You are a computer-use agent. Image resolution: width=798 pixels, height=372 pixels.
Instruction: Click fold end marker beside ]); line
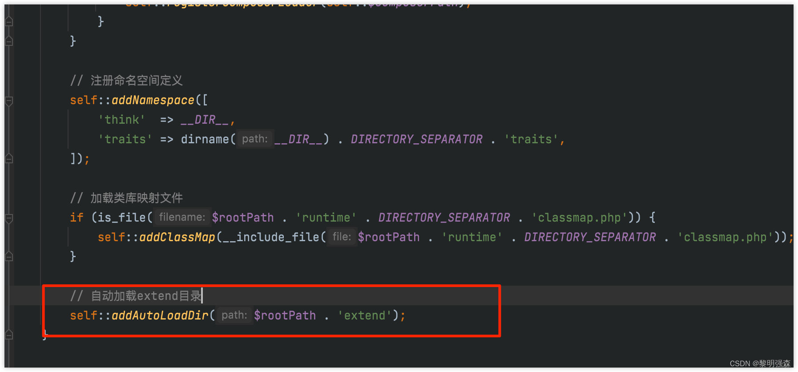(x=9, y=158)
